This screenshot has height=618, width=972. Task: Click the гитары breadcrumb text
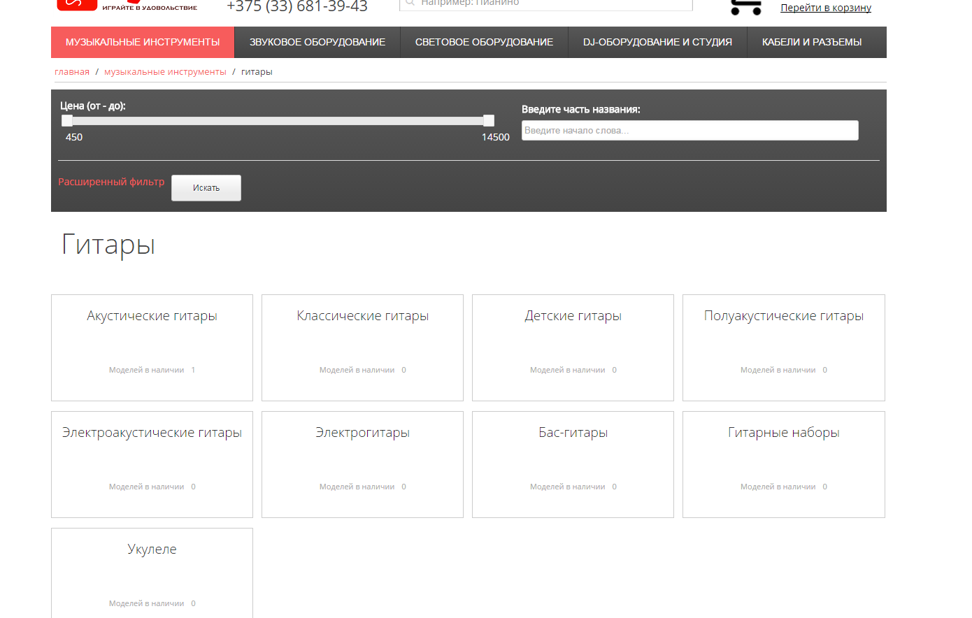click(x=257, y=72)
